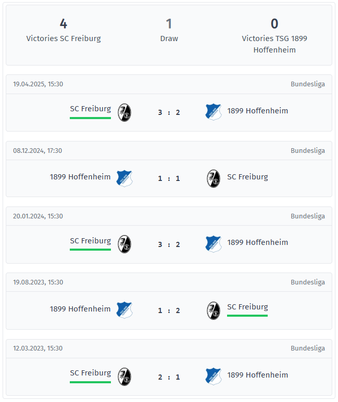Open the 3 : 2 score from 20.01.2024
The width and height of the screenshot is (338, 402).
coord(169,244)
